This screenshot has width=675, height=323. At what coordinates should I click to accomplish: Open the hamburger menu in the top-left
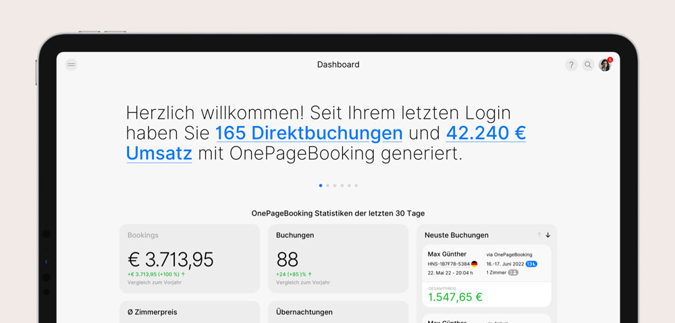pos(71,65)
